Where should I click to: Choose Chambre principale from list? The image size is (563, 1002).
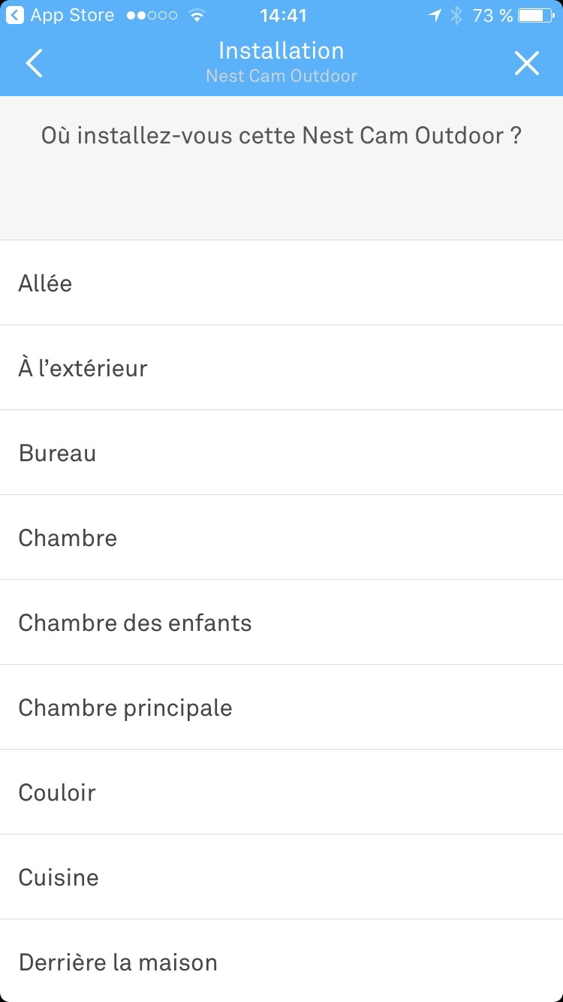point(281,708)
